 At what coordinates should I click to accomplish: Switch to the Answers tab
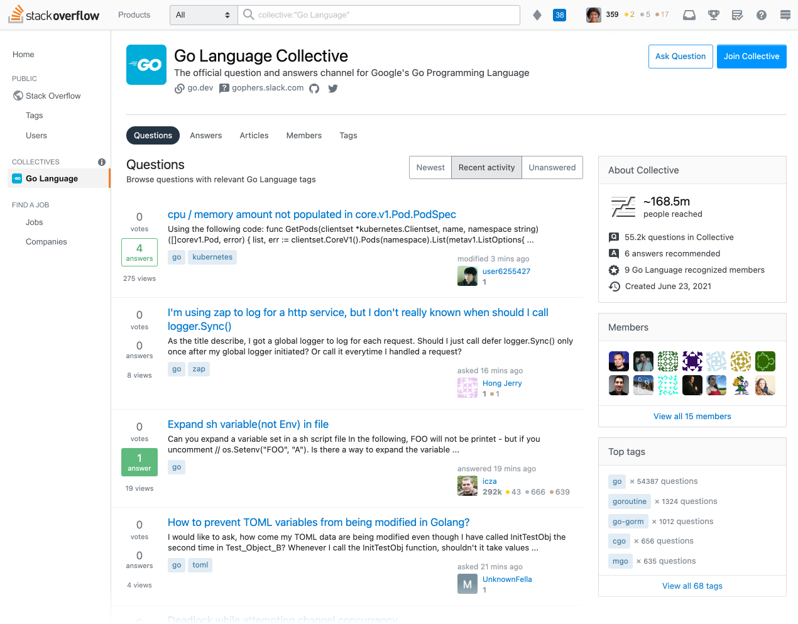(205, 135)
